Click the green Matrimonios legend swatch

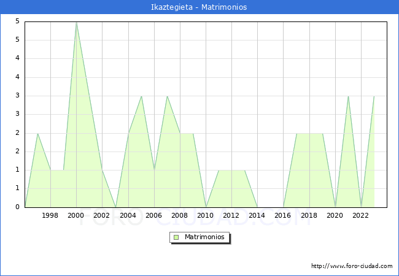(176, 237)
